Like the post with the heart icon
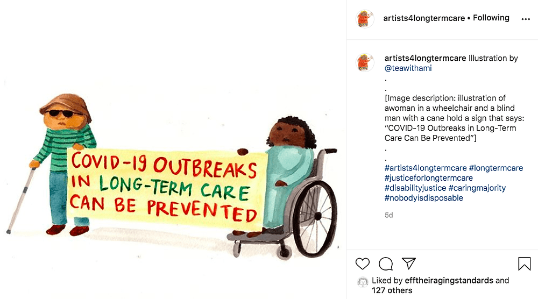 point(362,264)
